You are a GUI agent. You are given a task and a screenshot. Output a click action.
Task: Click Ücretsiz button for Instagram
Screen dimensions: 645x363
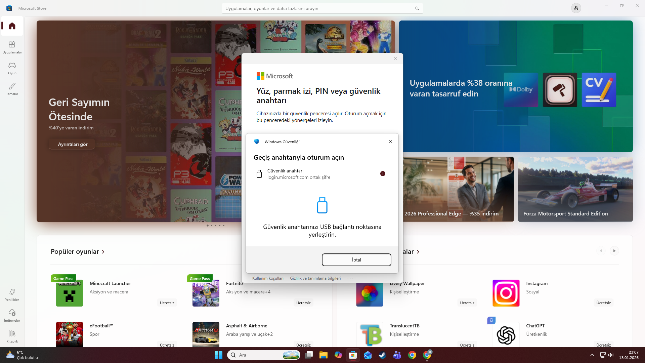603,303
